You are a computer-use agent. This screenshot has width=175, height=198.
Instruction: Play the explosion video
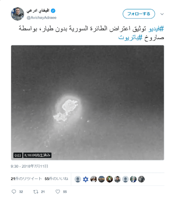pos(87,103)
